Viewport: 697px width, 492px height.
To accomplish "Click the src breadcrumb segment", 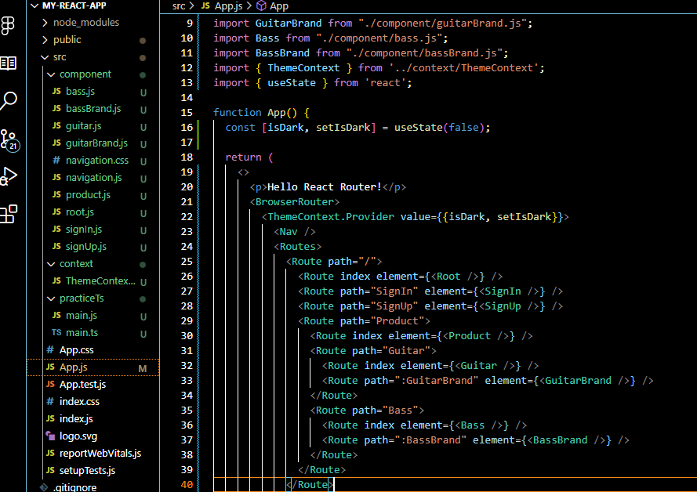I will [x=179, y=6].
